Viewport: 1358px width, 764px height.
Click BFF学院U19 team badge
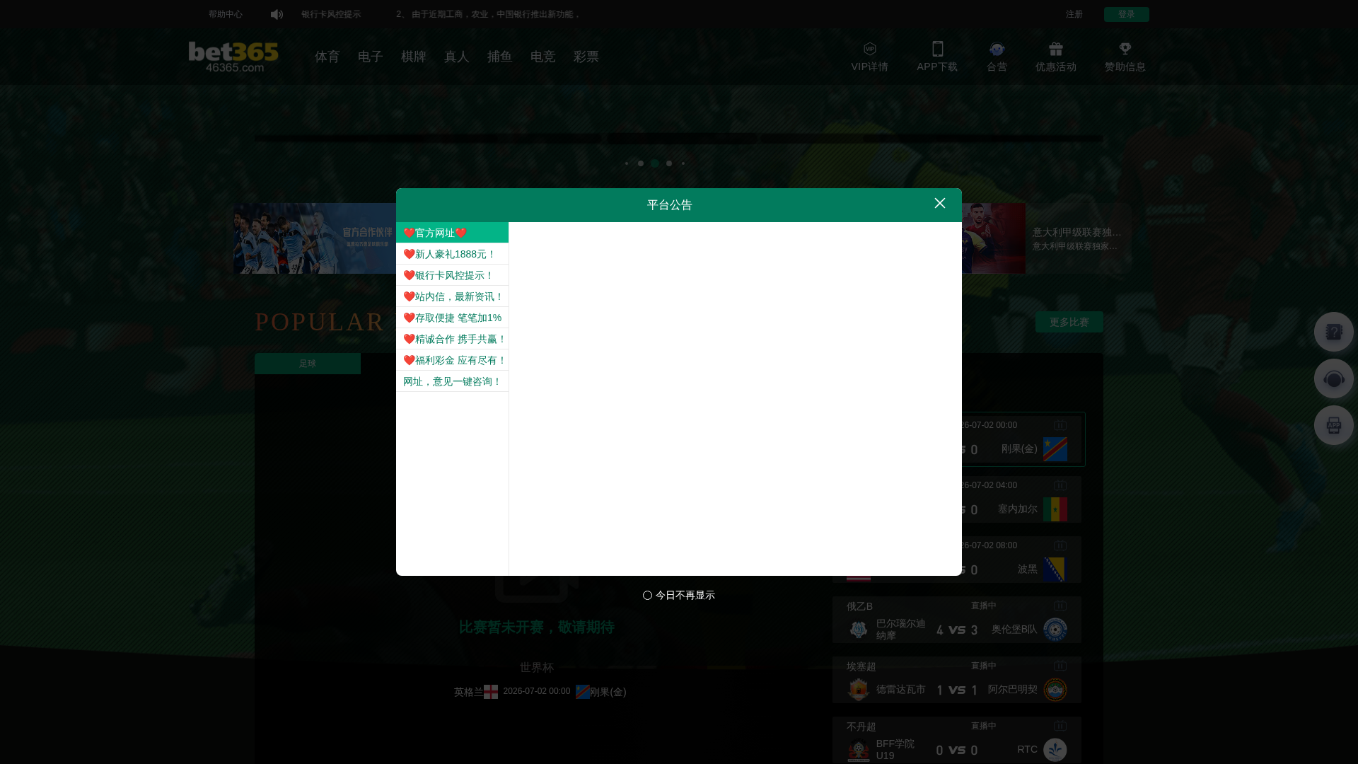tap(858, 750)
